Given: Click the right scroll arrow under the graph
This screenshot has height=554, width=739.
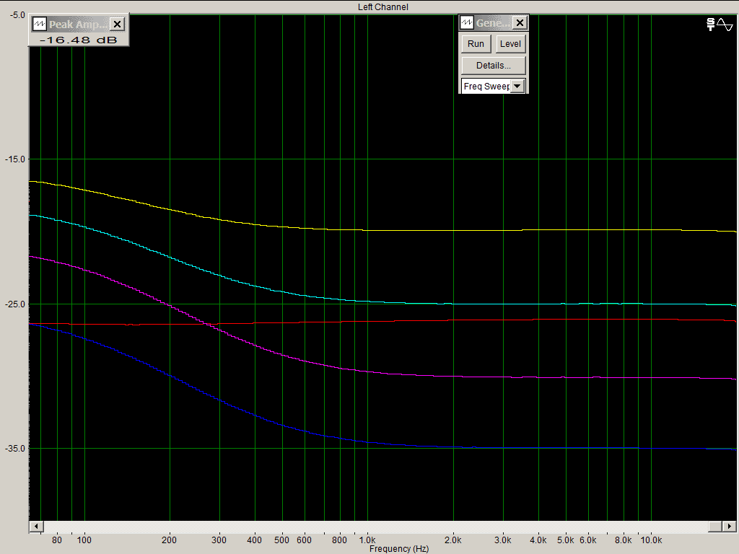Looking at the screenshot, I should point(728,525).
